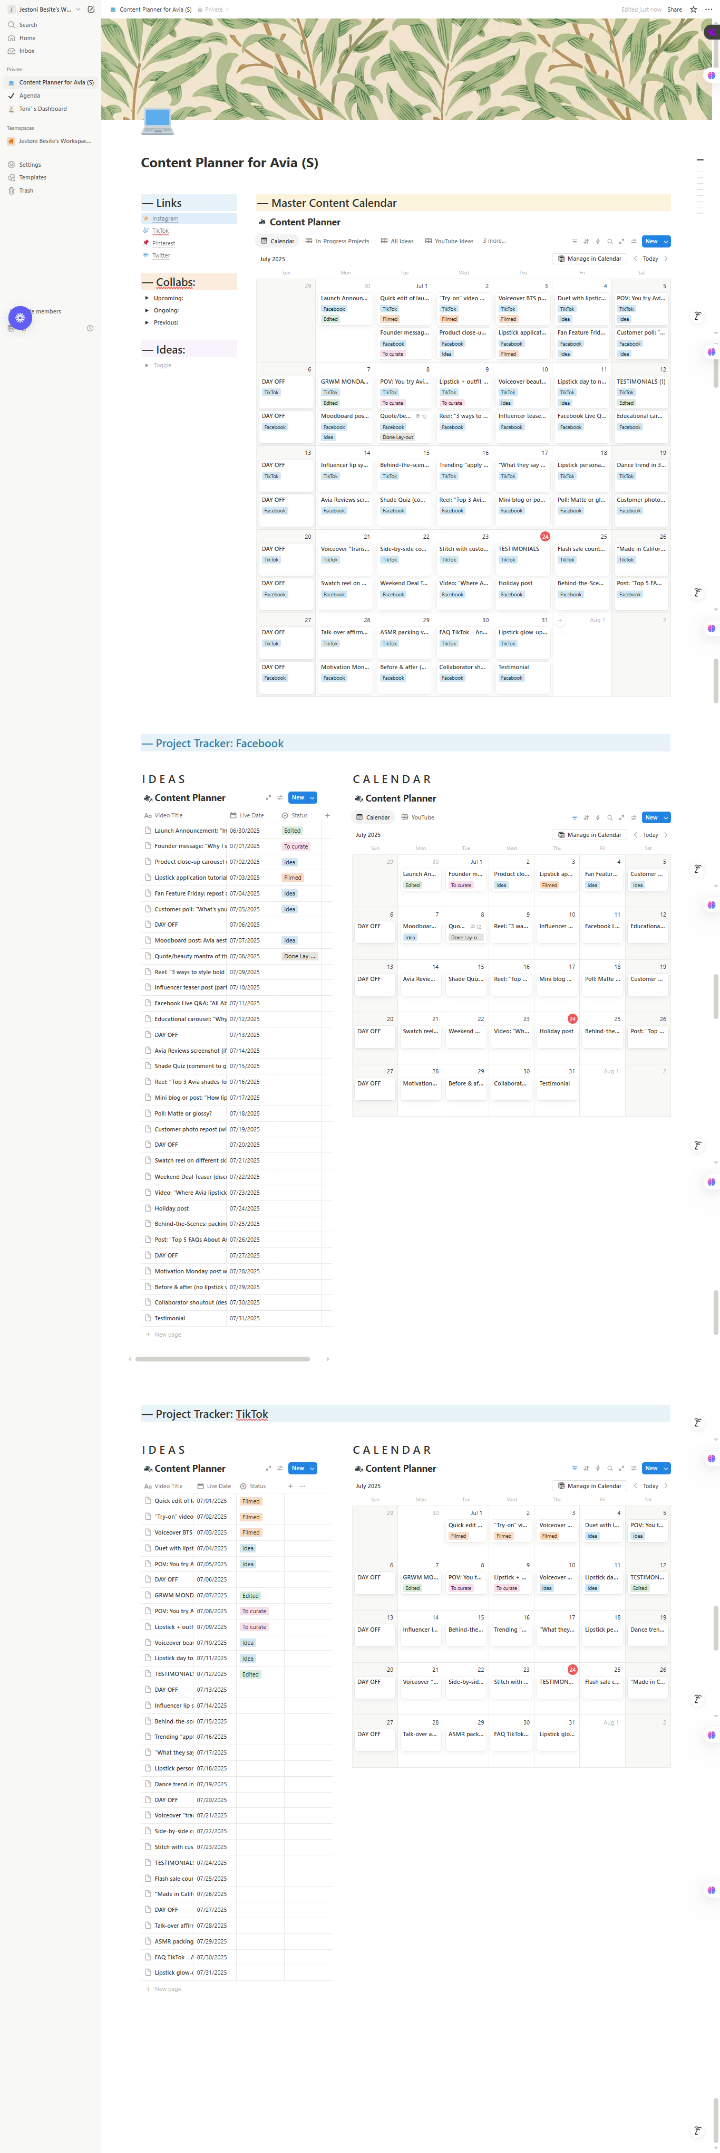Open the page options three-dot menu
Screen dimensions: 720x2153
(708, 9)
